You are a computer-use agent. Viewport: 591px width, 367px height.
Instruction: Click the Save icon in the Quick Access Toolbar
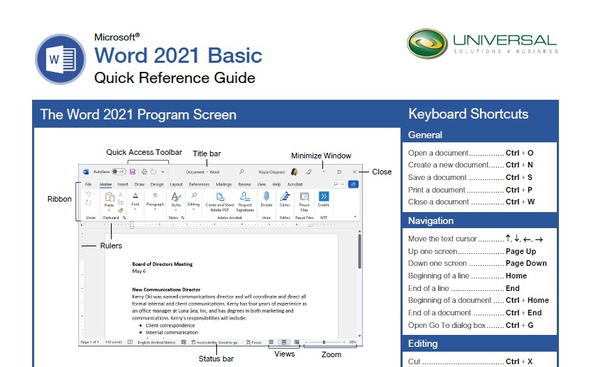point(133,172)
